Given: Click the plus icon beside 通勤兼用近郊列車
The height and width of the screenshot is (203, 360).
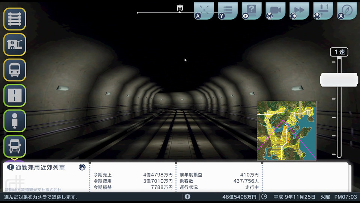Looking at the screenshot, I should pyautogui.click(x=82, y=167).
